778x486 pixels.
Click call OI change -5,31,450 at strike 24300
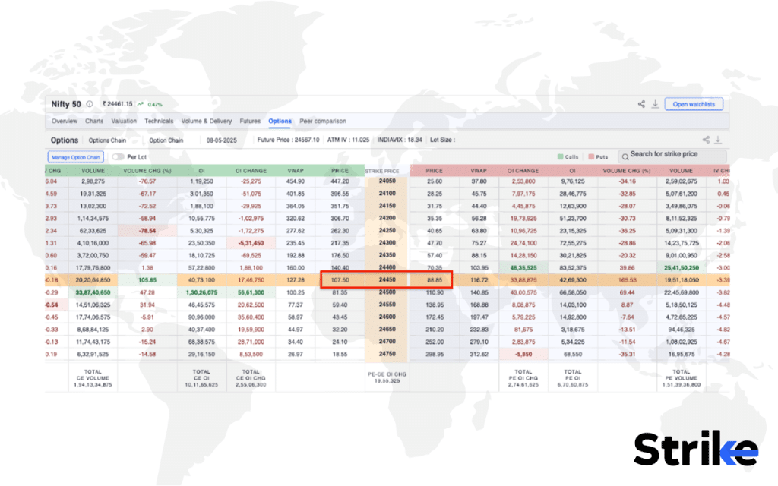pyautogui.click(x=251, y=243)
